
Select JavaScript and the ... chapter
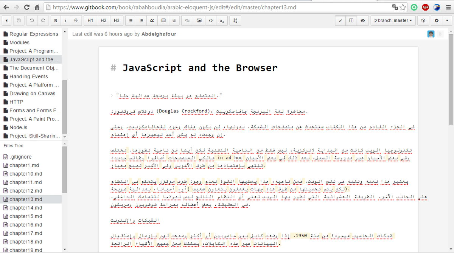coord(31,60)
